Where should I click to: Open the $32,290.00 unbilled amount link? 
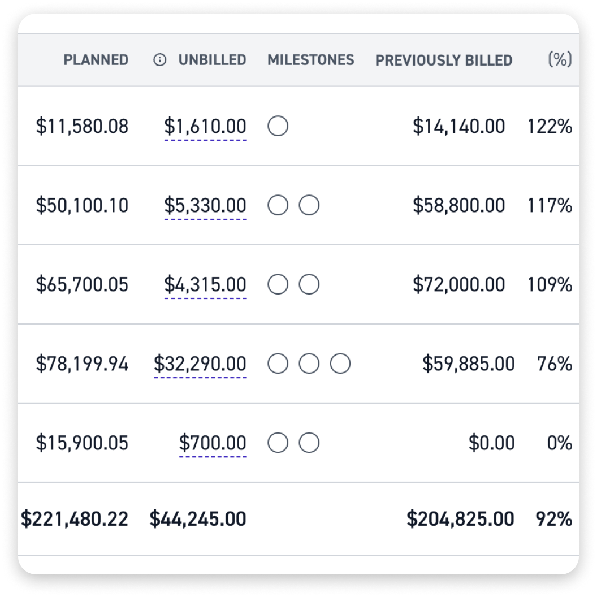coord(200,365)
